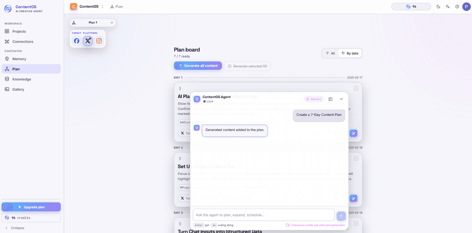
Task: Switch to dark mode with moon icon
Action: coord(439,6)
